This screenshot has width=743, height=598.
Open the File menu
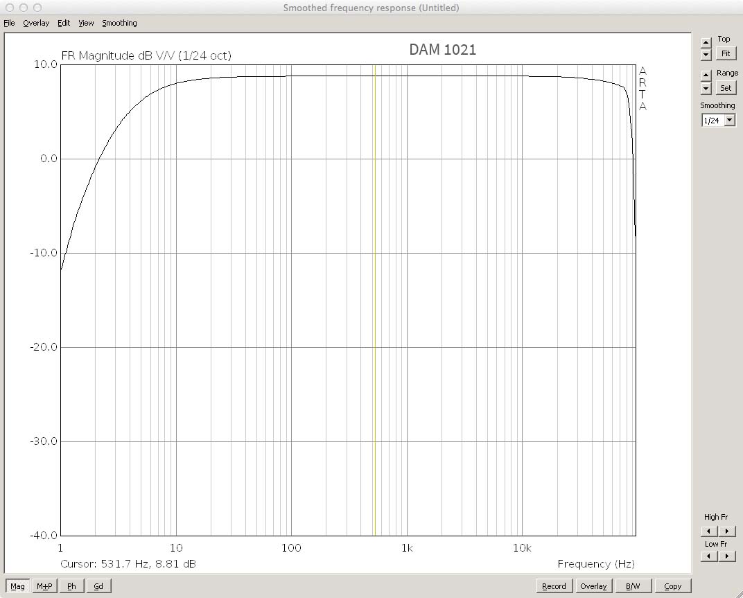(9, 23)
